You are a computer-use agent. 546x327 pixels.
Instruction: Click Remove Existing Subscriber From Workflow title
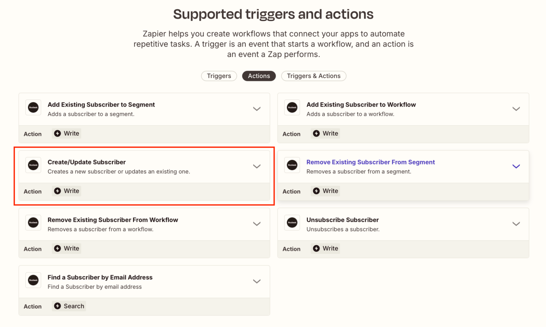pos(113,220)
